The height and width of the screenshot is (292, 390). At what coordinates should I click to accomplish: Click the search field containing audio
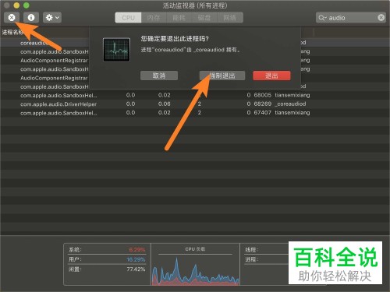tap(351, 18)
